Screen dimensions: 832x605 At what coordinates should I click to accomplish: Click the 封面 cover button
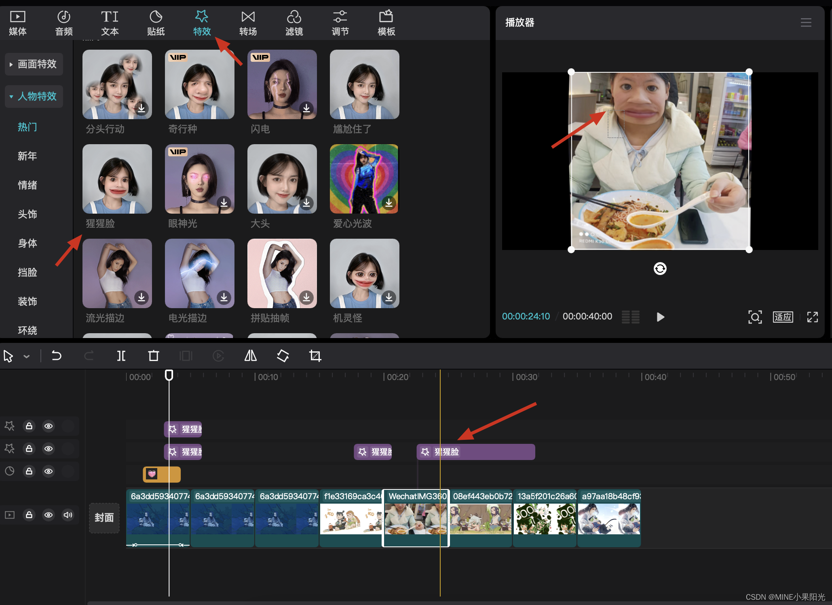104,518
